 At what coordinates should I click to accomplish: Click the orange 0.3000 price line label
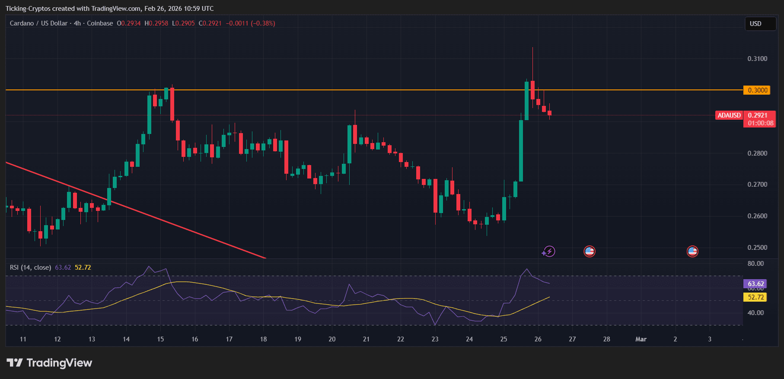pyautogui.click(x=757, y=90)
